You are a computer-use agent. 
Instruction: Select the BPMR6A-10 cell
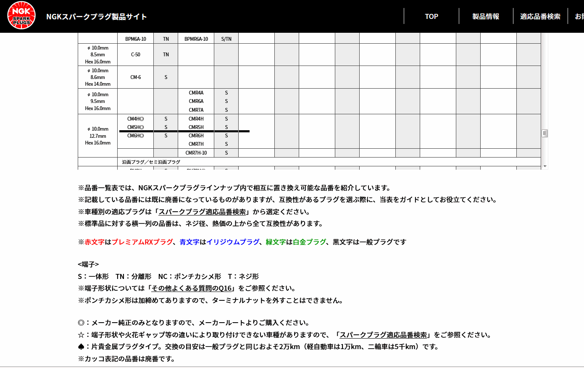click(196, 39)
